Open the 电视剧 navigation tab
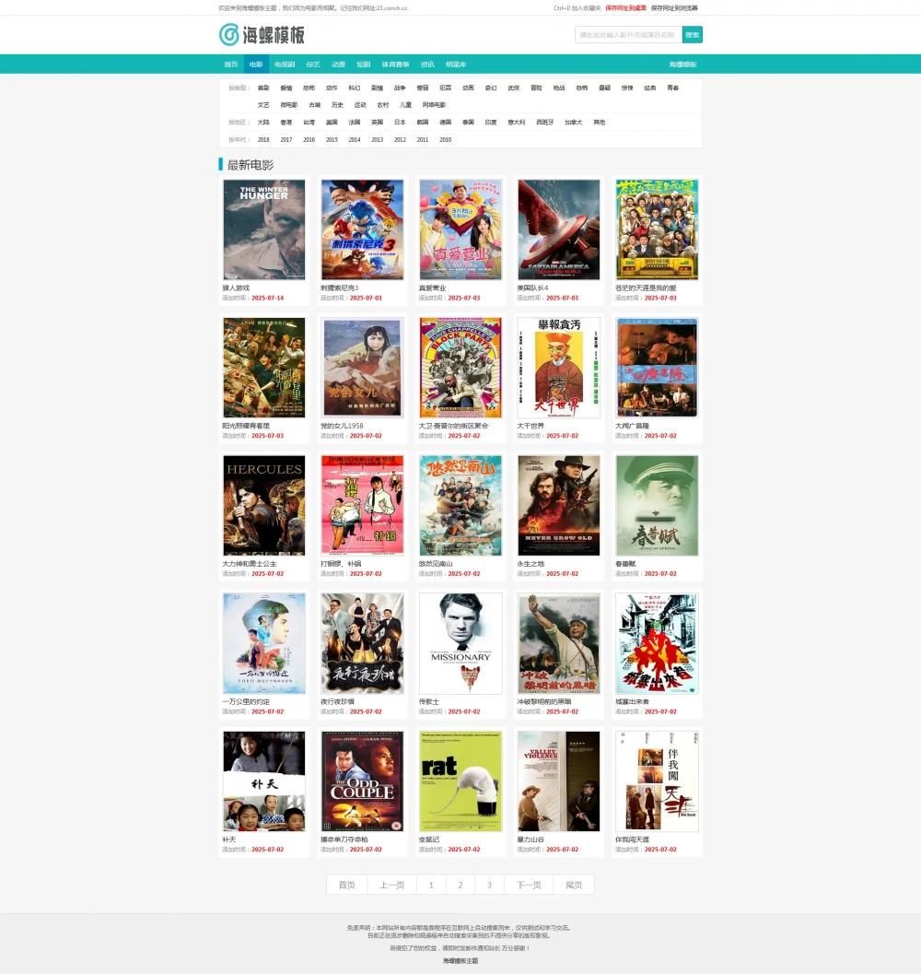921x974 pixels. 285,65
